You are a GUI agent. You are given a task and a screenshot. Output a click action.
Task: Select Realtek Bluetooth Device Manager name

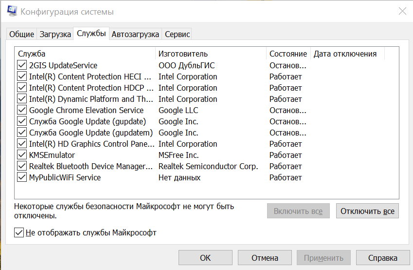pos(91,167)
